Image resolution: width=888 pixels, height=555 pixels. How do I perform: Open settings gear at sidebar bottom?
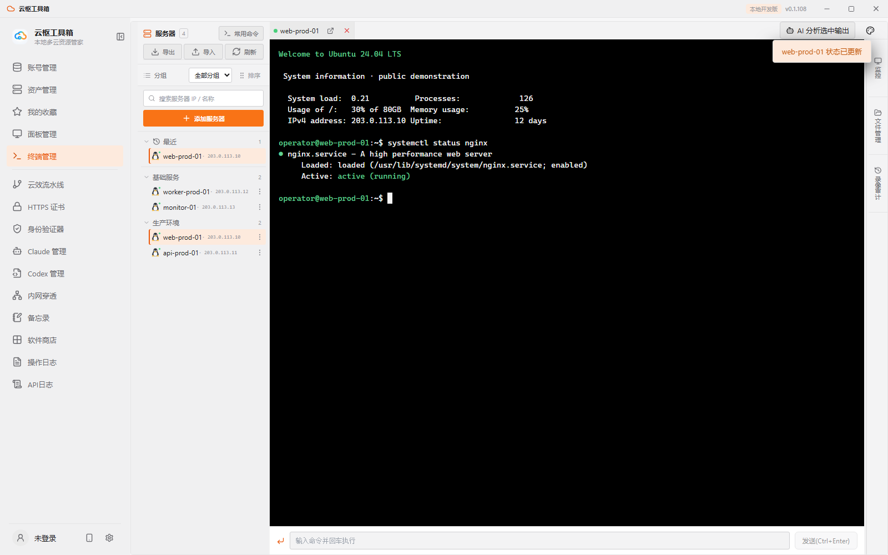click(x=109, y=538)
